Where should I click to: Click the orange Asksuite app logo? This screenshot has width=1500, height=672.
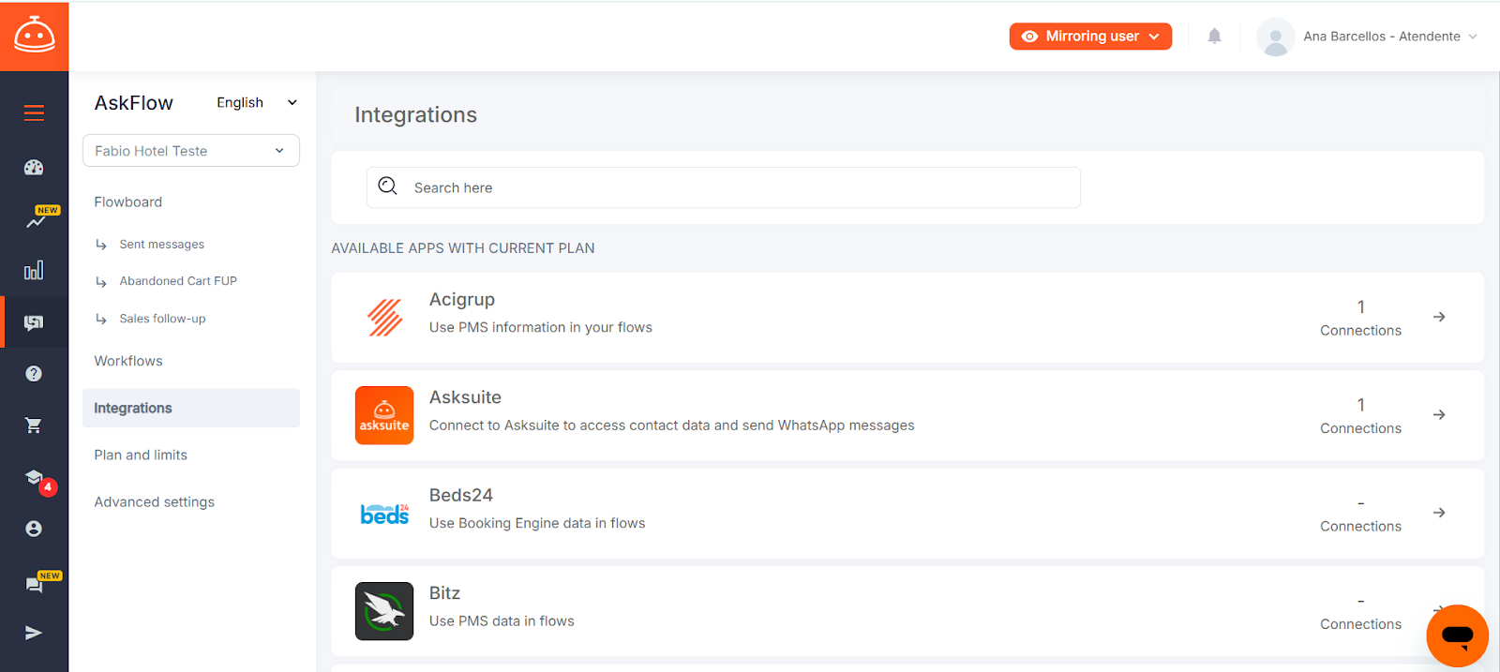[x=384, y=415]
